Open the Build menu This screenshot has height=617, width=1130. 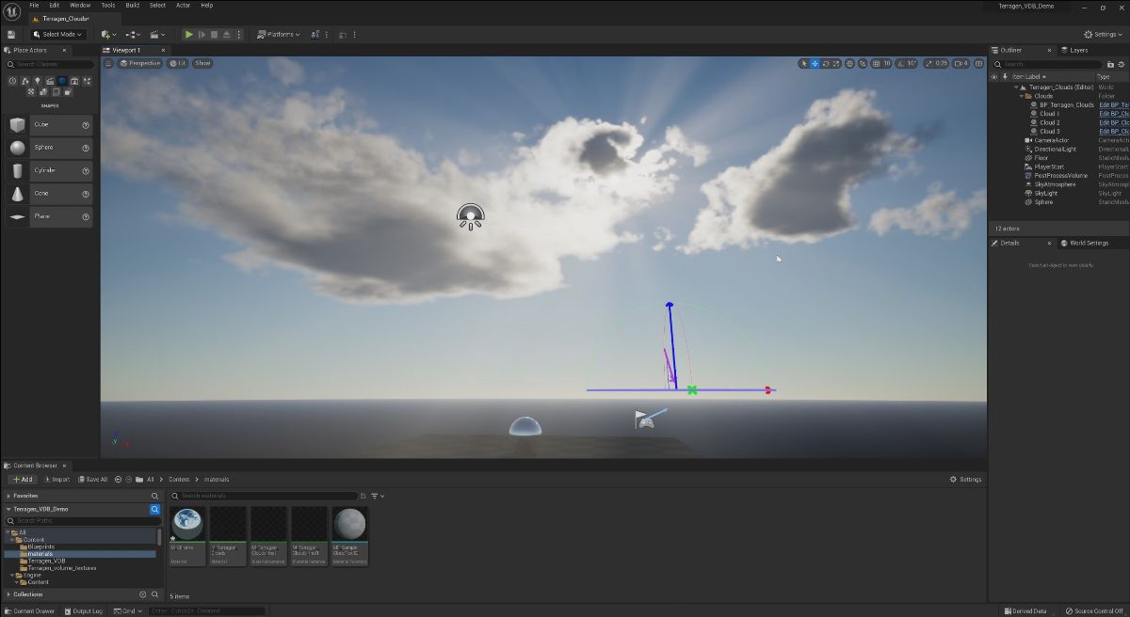point(132,5)
